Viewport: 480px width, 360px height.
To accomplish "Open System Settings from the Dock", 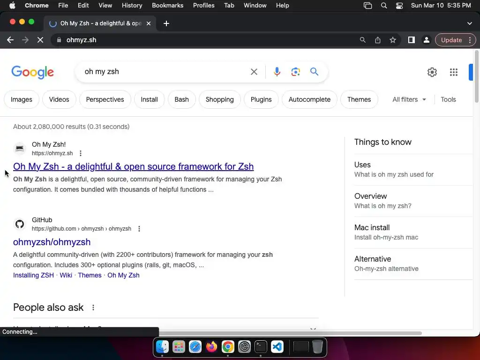I will pyautogui.click(x=244, y=347).
